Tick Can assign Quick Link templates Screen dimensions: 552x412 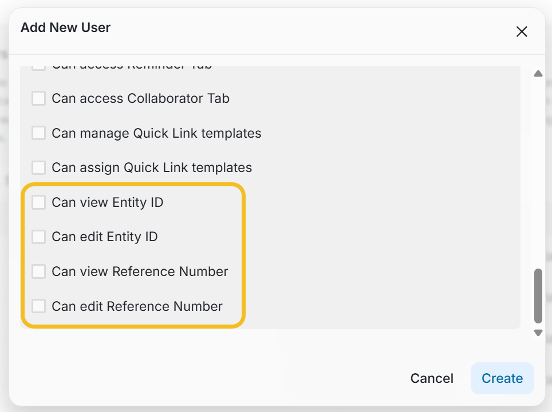point(39,167)
